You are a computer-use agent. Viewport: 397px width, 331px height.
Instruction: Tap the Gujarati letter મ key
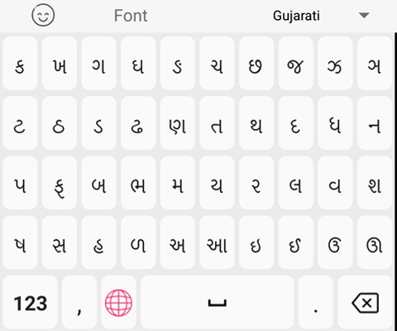[x=178, y=183]
